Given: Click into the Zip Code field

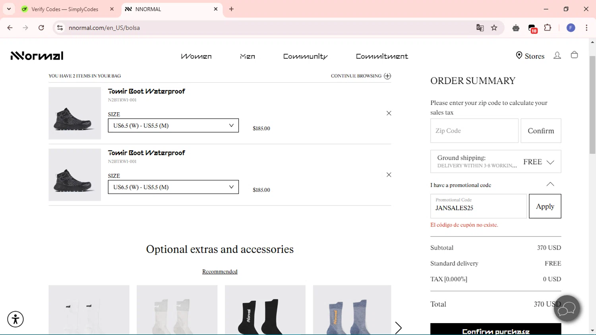Looking at the screenshot, I should click(474, 131).
